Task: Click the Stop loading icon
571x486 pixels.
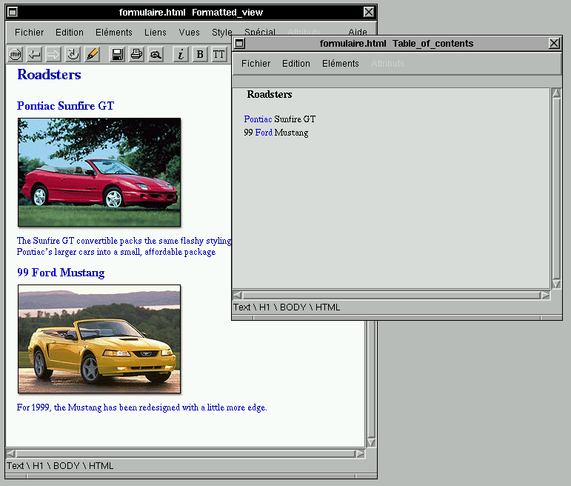Action: point(15,54)
